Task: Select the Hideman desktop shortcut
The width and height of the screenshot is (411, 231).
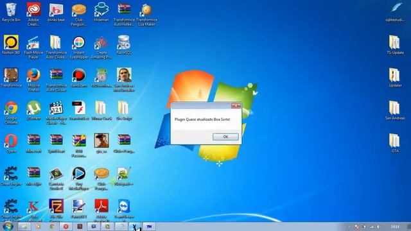Action: point(101,13)
